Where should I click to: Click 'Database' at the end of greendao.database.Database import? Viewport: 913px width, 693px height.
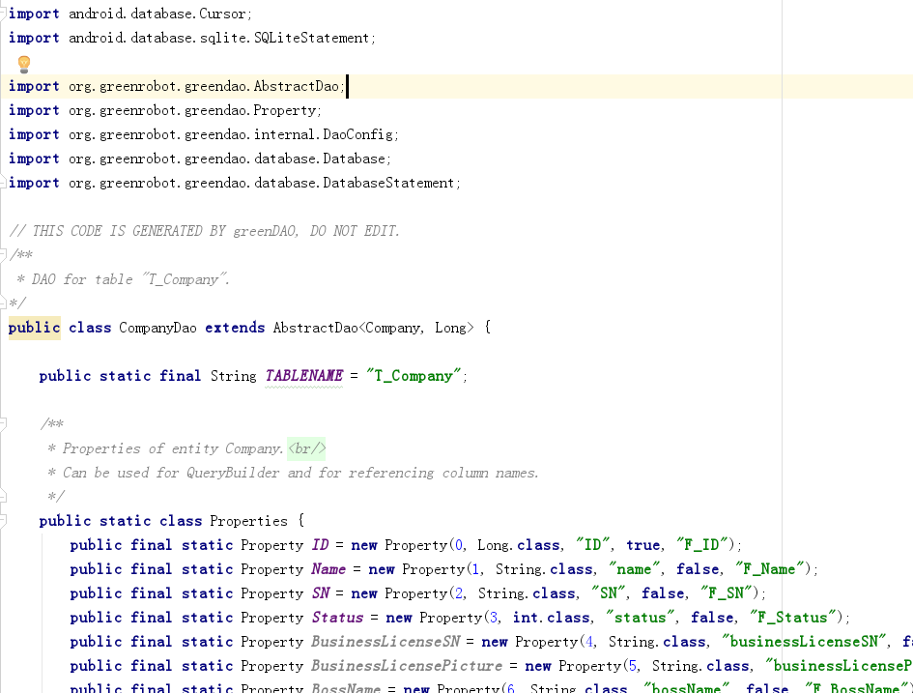(354, 159)
